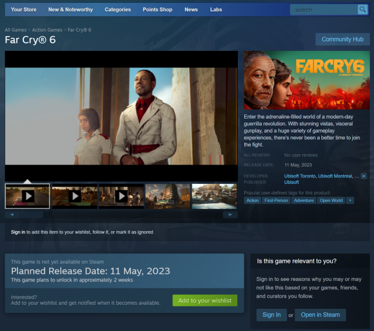Open the Open World tag
This screenshot has height=331, width=374.
coord(331,200)
